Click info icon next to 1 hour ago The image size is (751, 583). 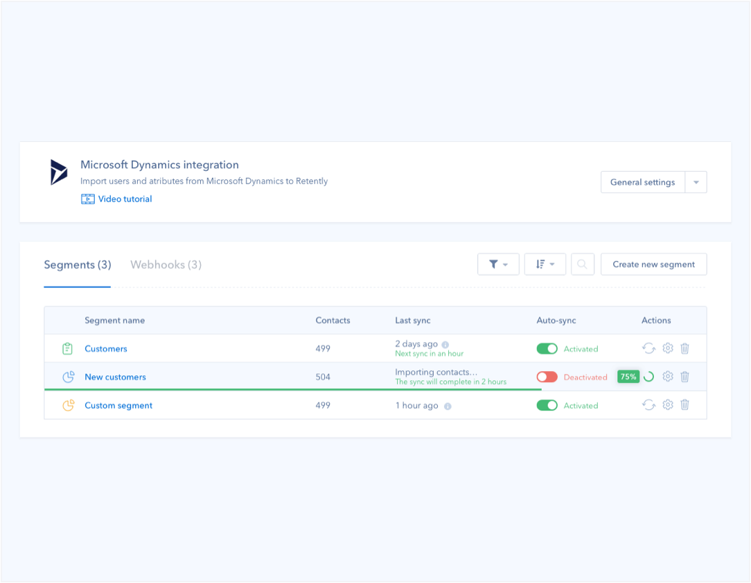(448, 406)
